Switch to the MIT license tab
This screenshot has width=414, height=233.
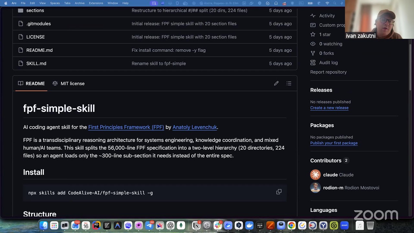[69, 83]
